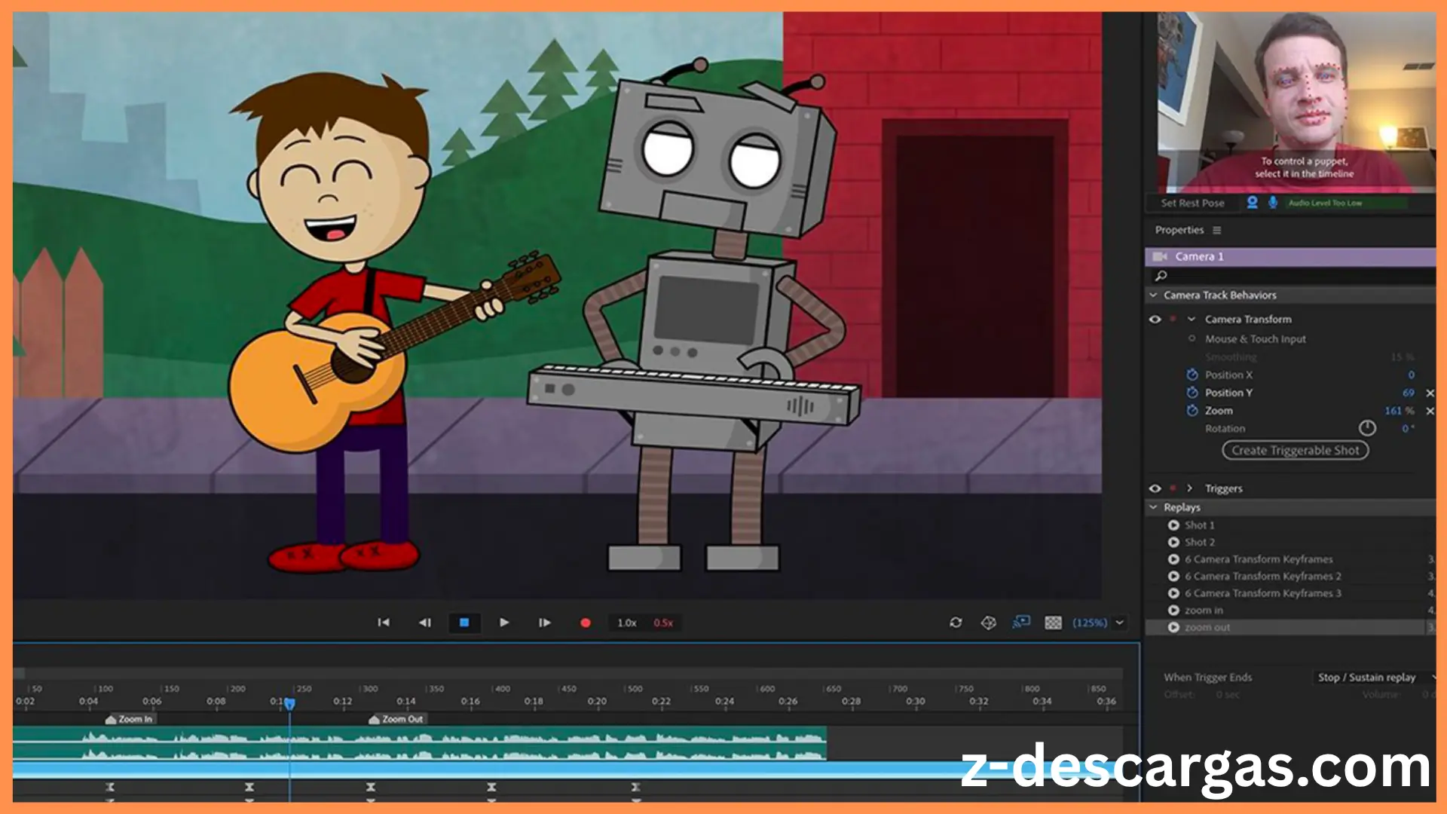
Task: Step back one frame
Action: tap(424, 623)
